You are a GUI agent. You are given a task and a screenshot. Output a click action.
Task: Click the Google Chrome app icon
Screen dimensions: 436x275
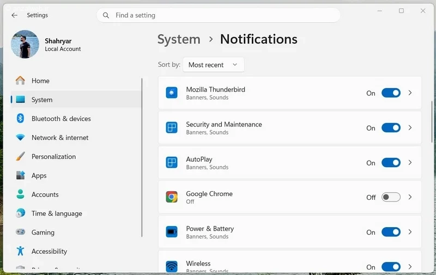click(172, 197)
